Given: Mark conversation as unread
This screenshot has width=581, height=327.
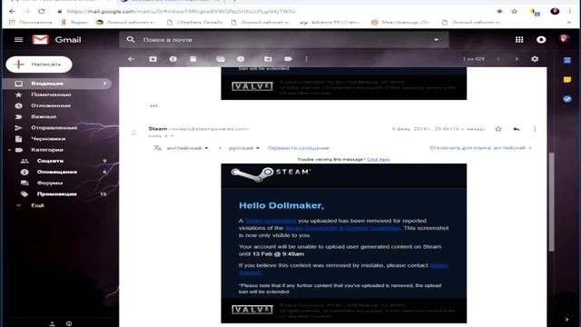Looking at the screenshot, I should 221,59.
